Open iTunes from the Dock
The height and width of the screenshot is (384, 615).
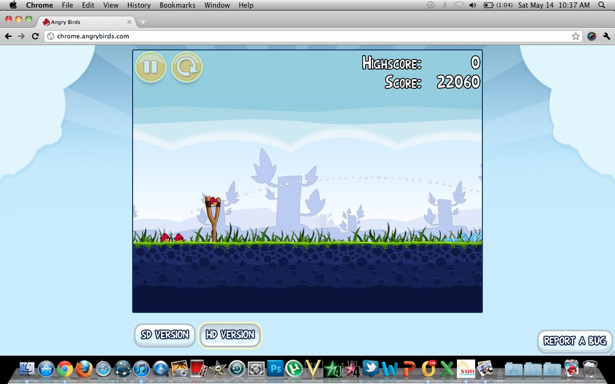142,369
